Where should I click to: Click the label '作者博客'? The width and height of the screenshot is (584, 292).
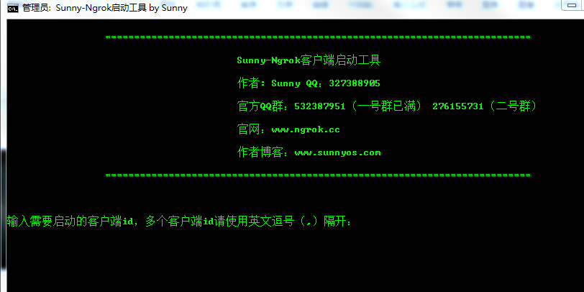[260, 153]
